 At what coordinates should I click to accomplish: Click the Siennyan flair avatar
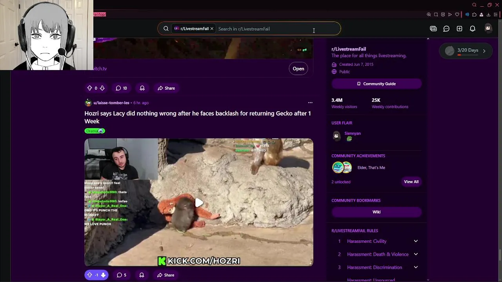click(x=336, y=136)
